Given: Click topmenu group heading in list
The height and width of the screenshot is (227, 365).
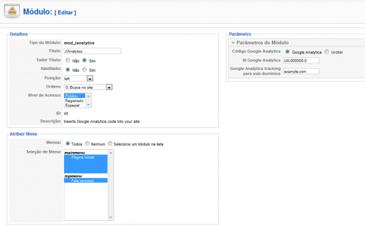Looking at the screenshot, I should coord(74,176).
